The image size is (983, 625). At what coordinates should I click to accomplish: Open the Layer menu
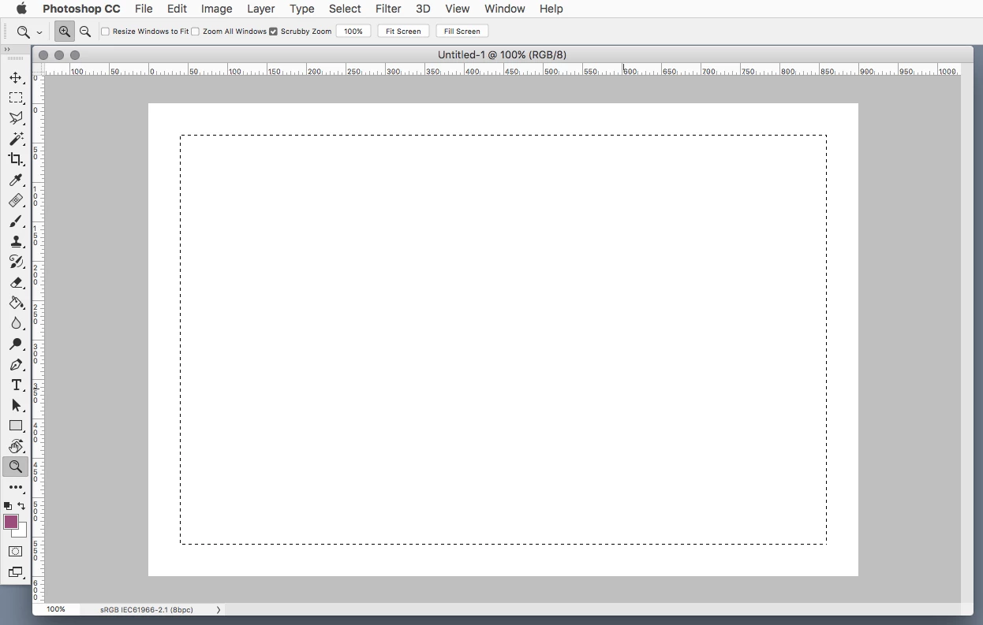click(260, 9)
